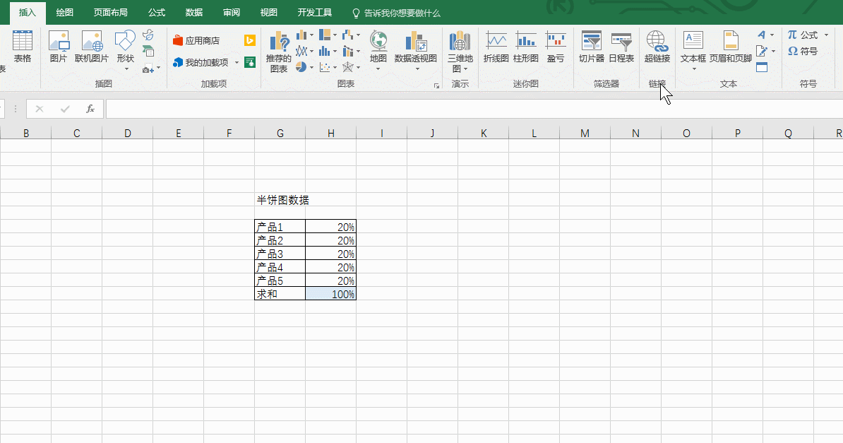Click the 应用商店 button
This screenshot has width=843, height=443.
coord(196,40)
